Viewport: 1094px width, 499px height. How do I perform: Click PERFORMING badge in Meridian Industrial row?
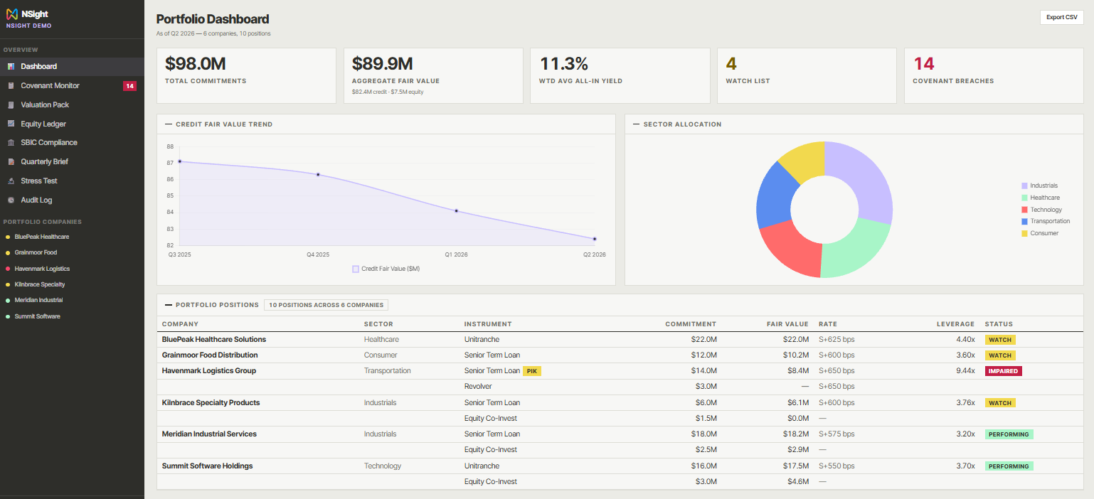coord(1009,434)
